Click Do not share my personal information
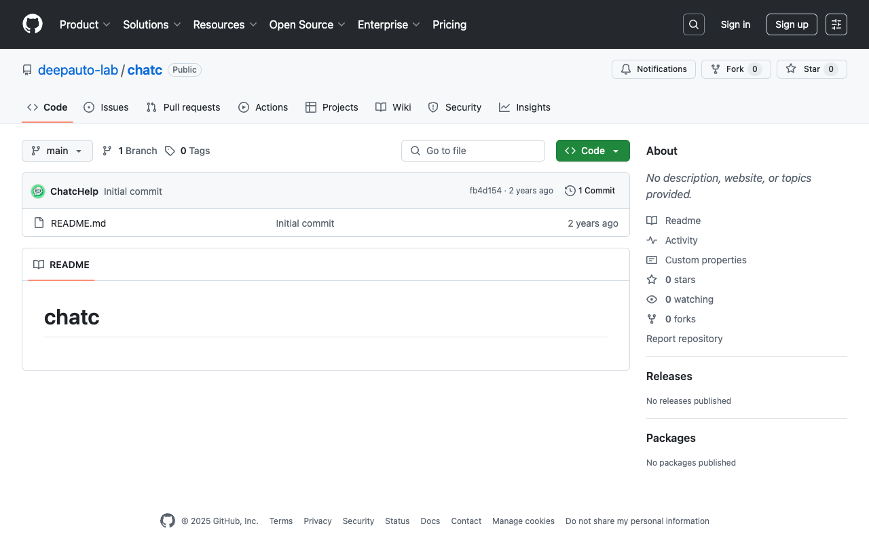 (x=637, y=521)
